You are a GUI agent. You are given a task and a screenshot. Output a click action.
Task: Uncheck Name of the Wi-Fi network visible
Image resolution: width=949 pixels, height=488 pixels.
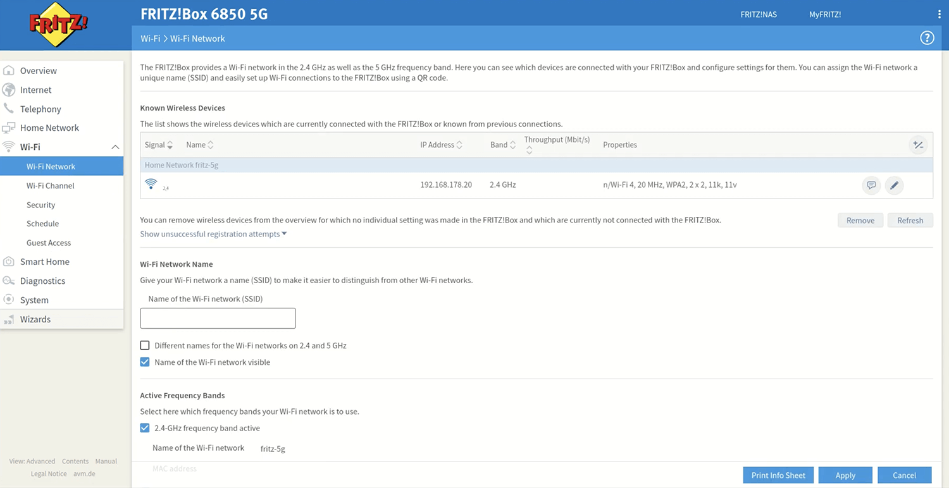click(145, 362)
